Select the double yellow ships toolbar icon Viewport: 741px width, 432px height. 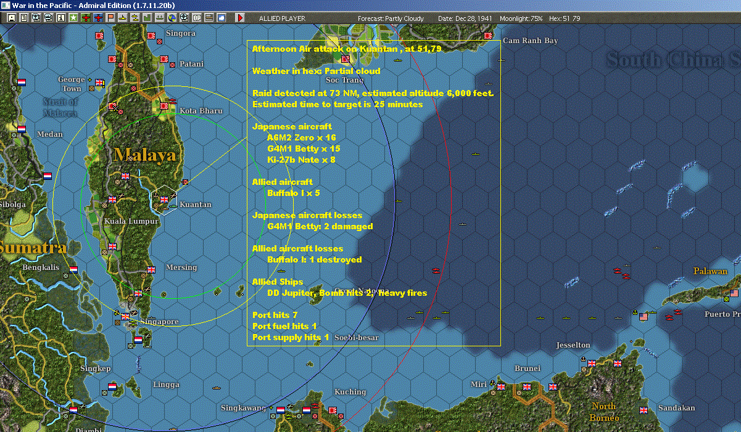tap(135, 18)
